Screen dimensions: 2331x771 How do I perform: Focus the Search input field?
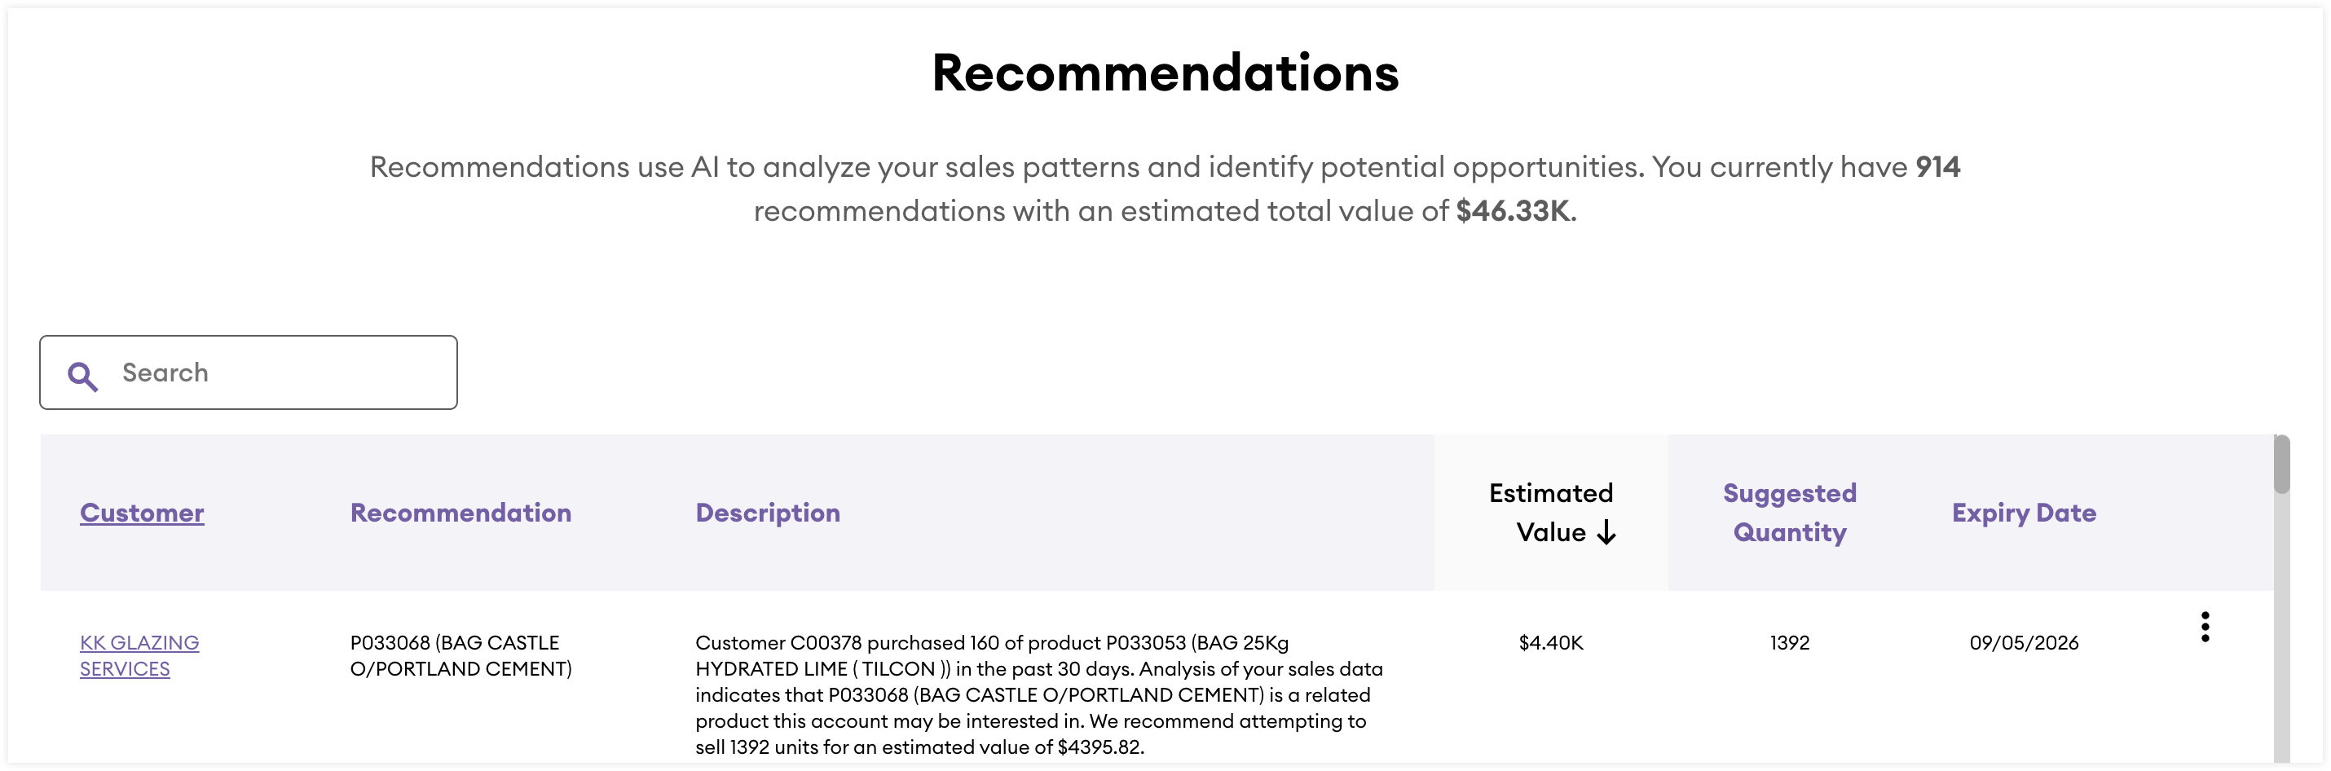click(271, 372)
